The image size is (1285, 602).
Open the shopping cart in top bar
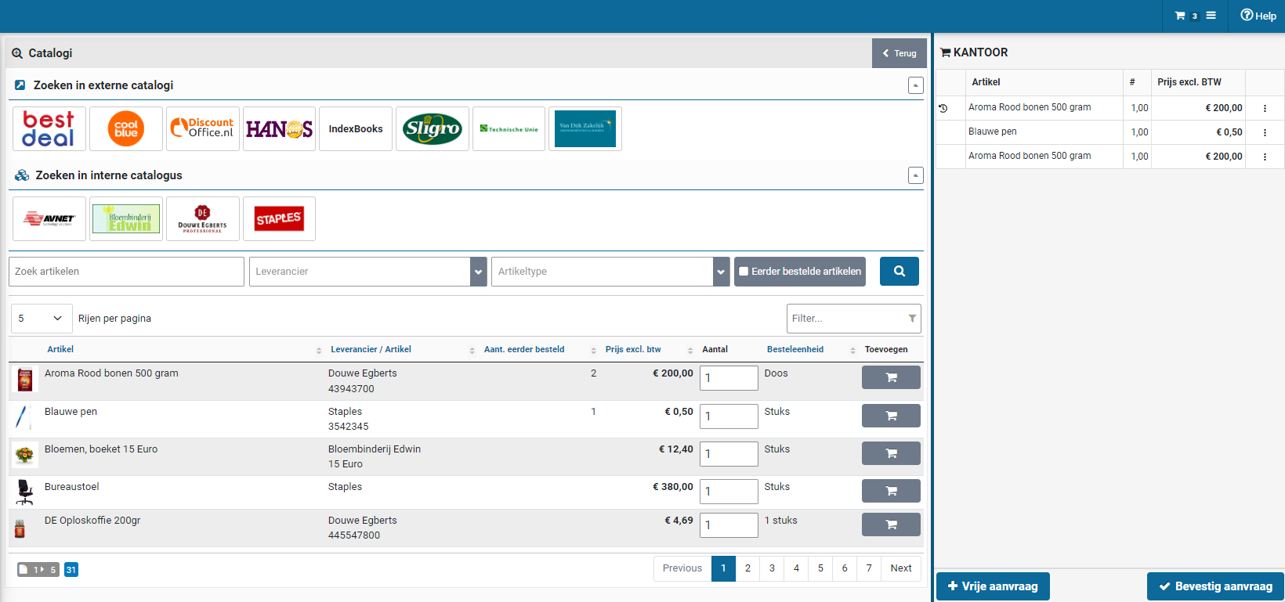coord(1181,16)
